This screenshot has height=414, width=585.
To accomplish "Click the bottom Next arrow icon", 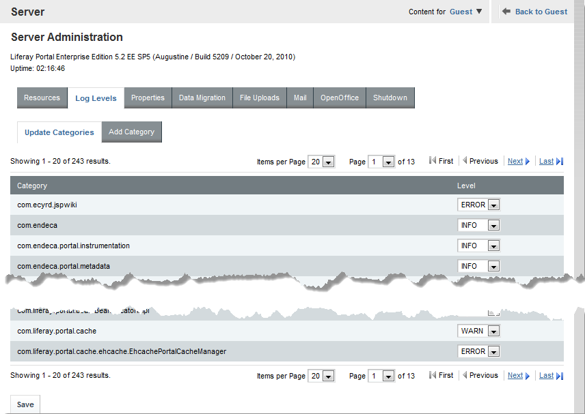I will 527,376.
